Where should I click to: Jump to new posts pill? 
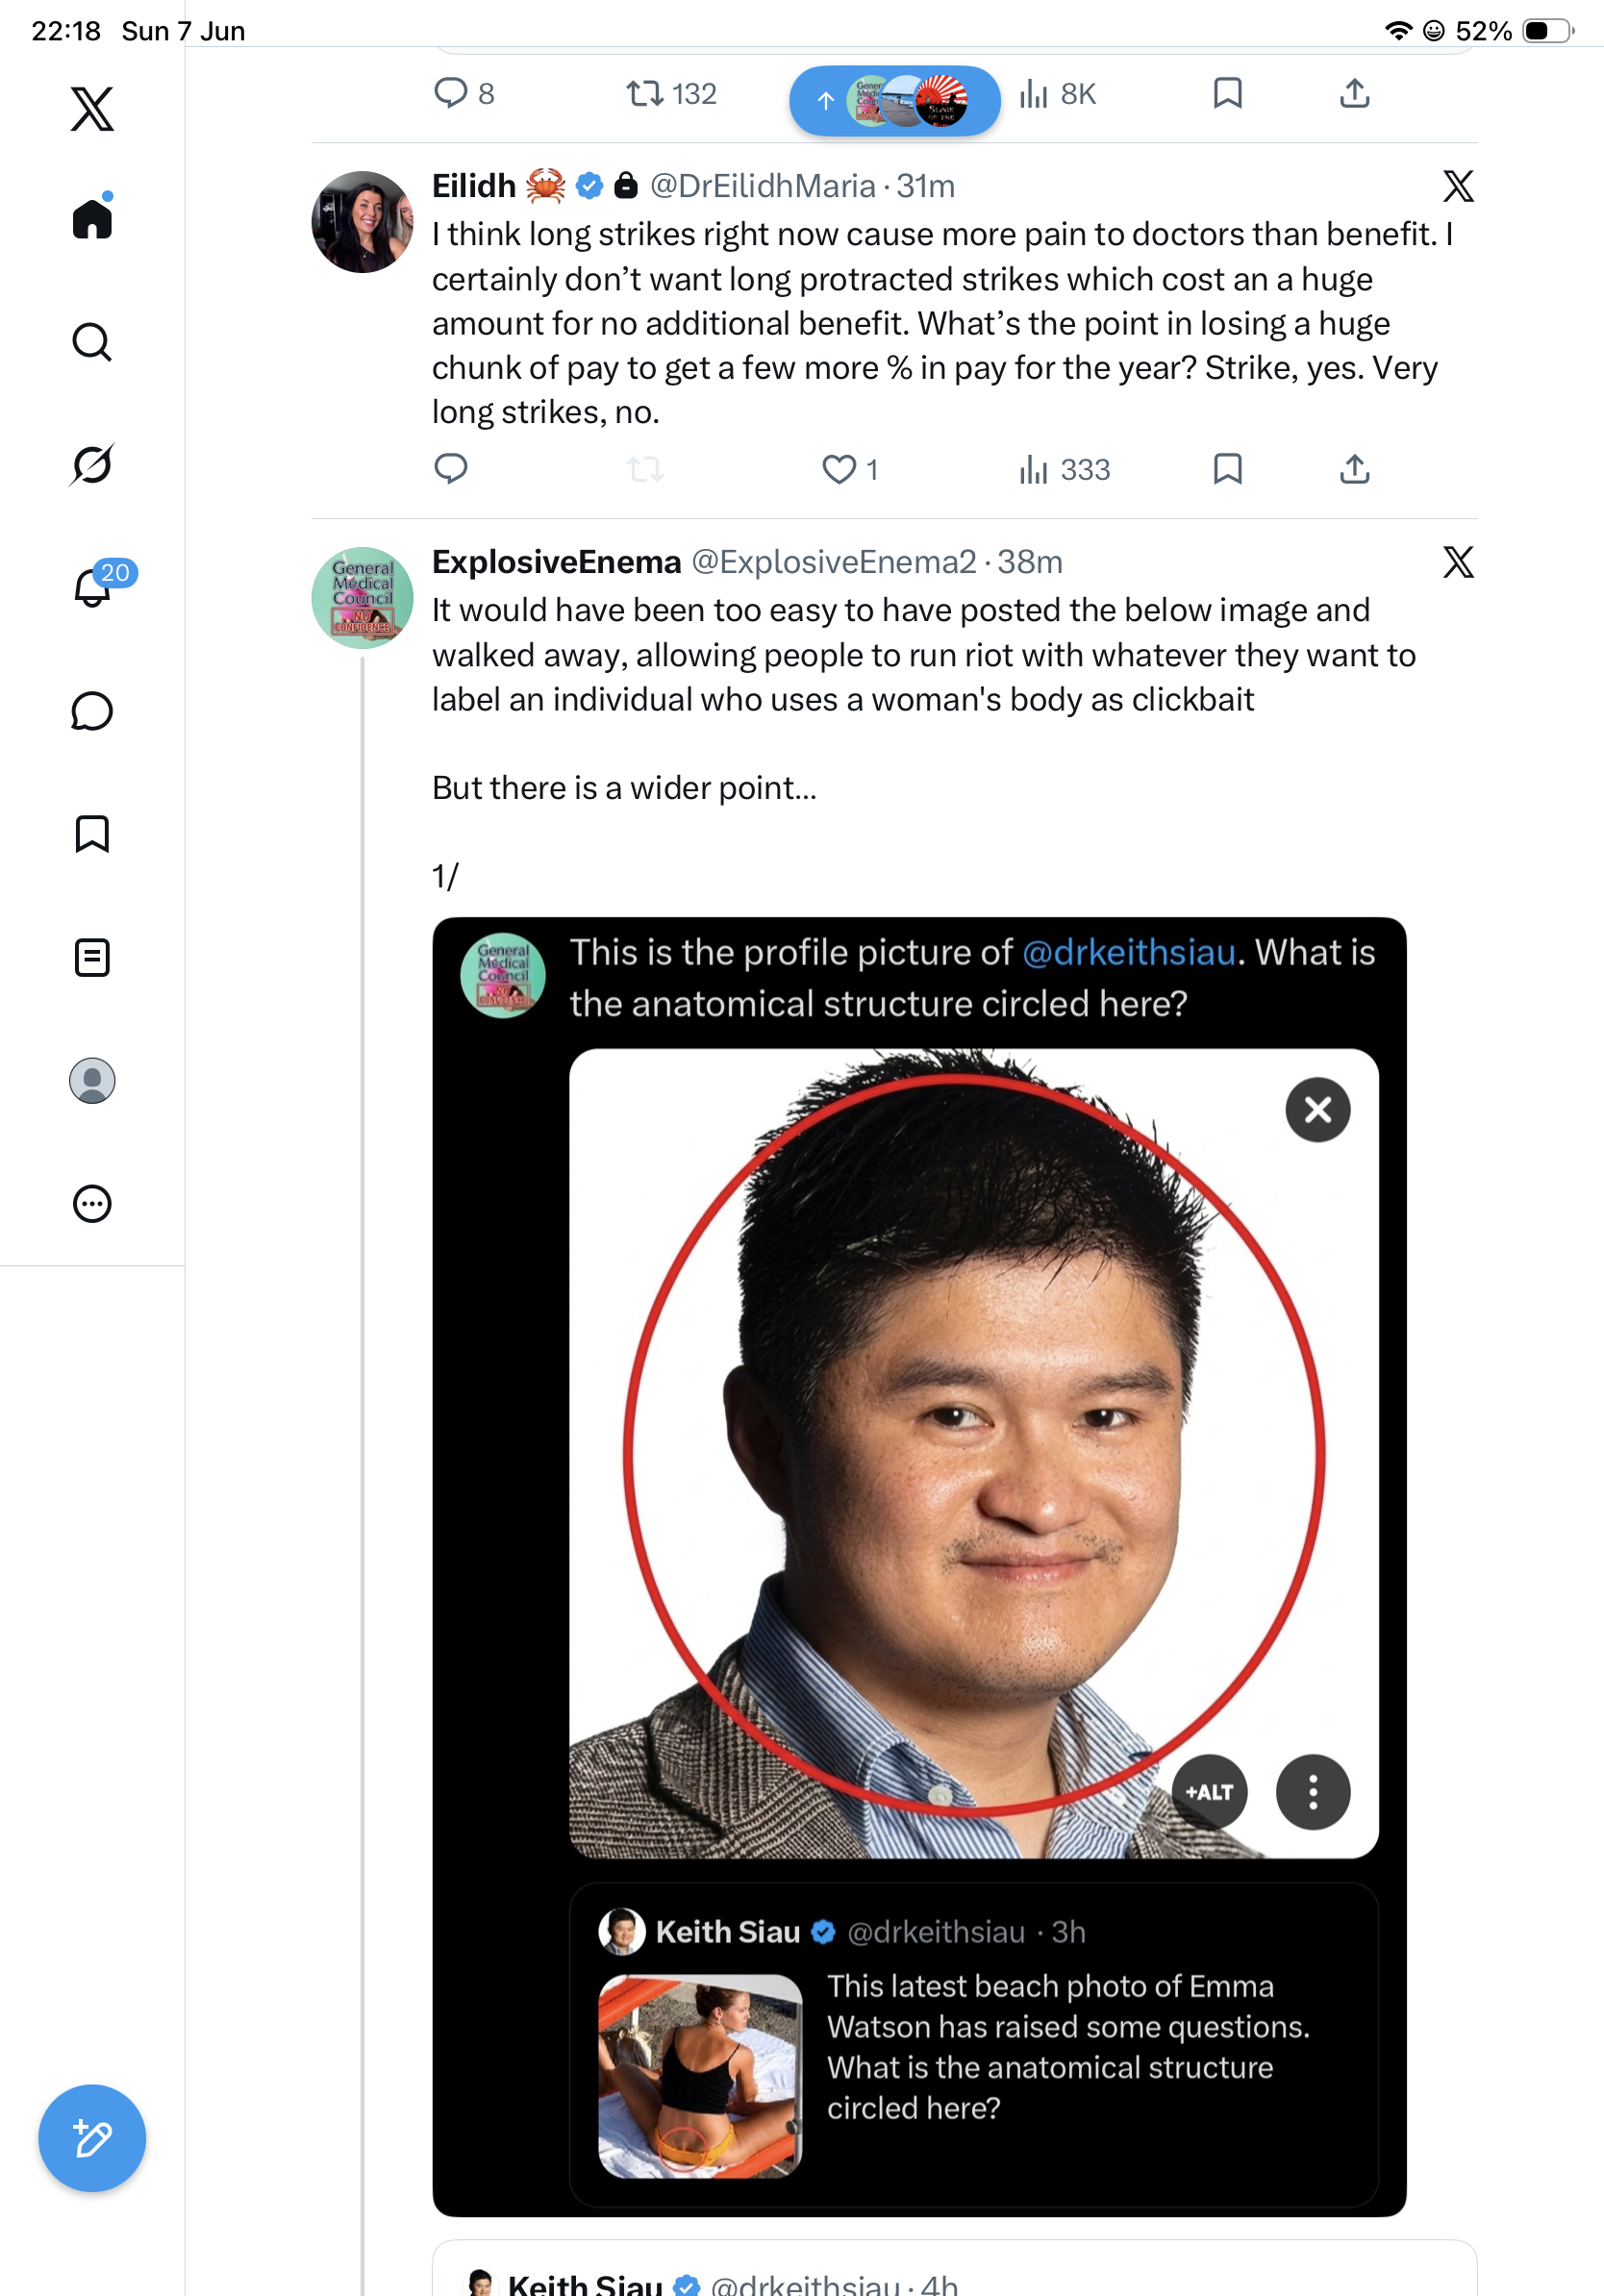point(894,100)
